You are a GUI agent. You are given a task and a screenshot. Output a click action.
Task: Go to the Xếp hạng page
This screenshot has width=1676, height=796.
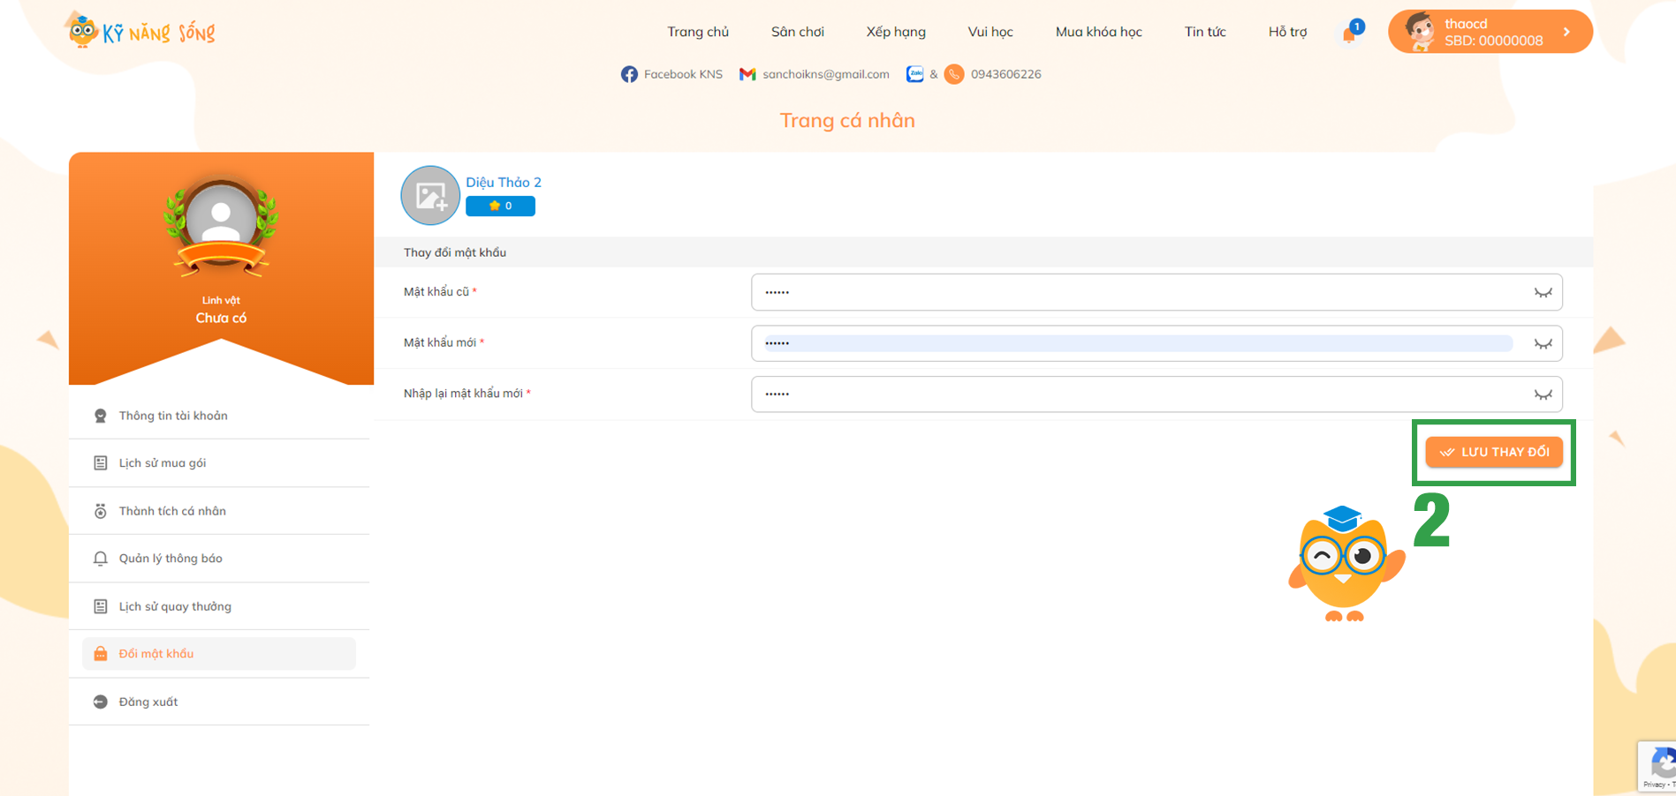[x=895, y=32]
